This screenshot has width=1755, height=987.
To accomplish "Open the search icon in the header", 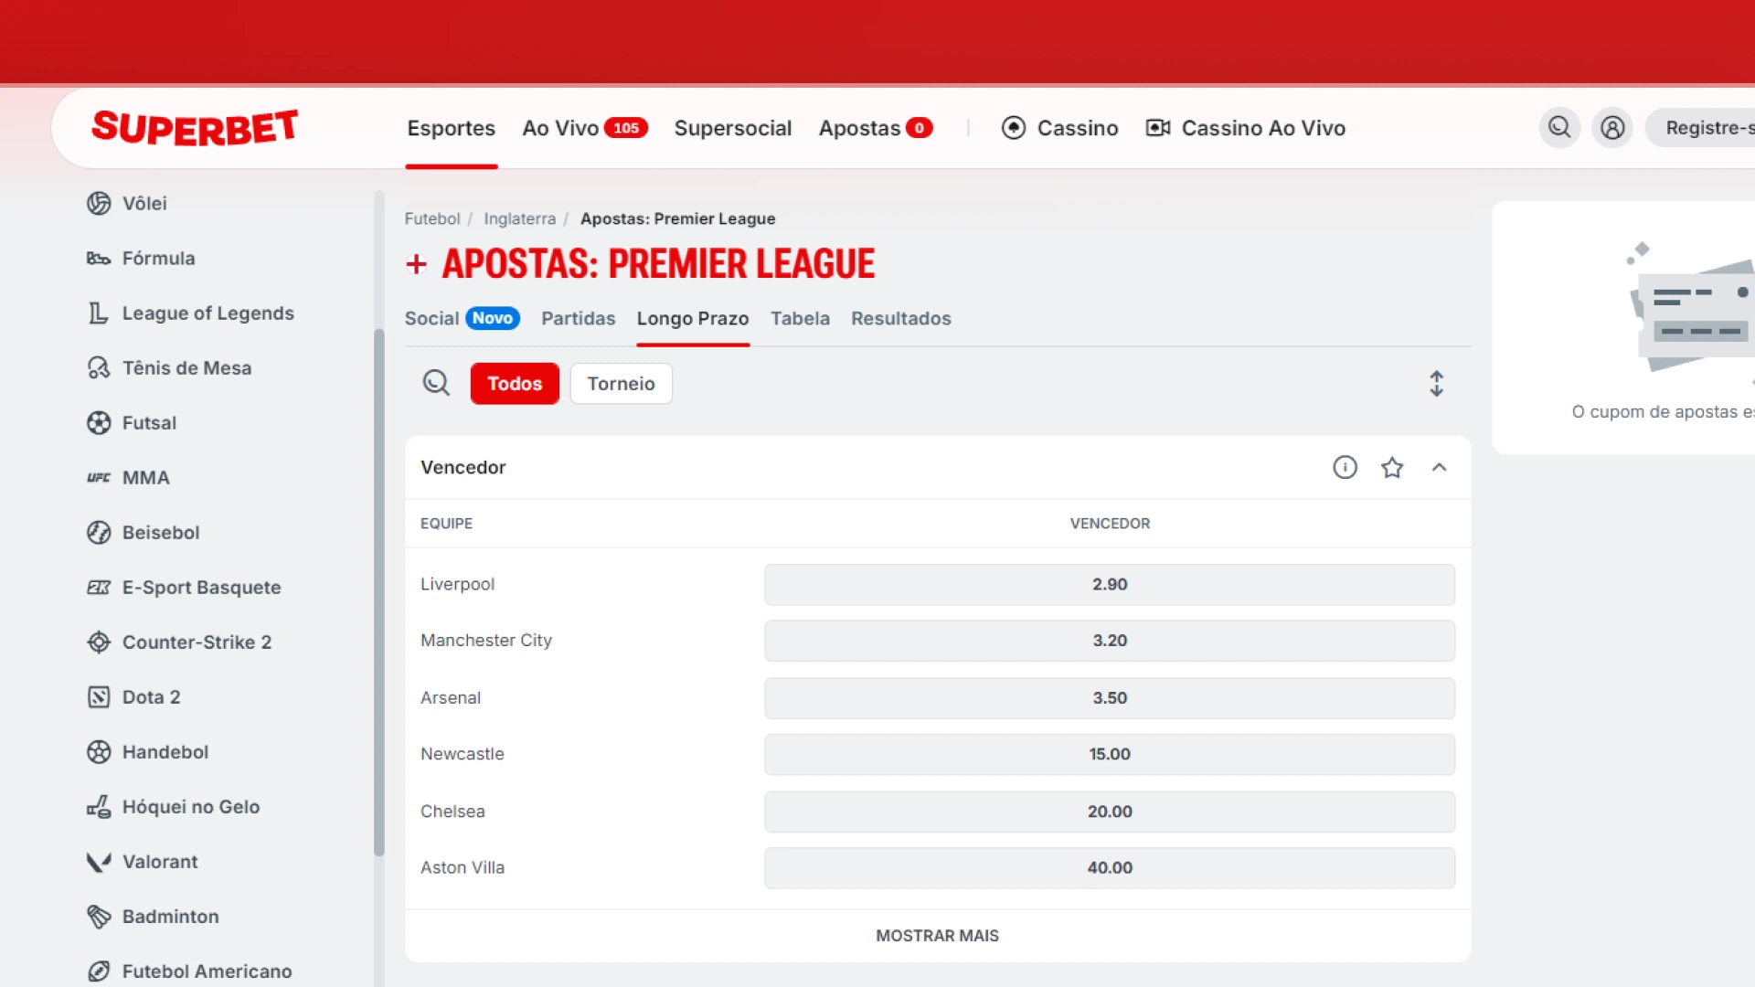I will click(1559, 128).
